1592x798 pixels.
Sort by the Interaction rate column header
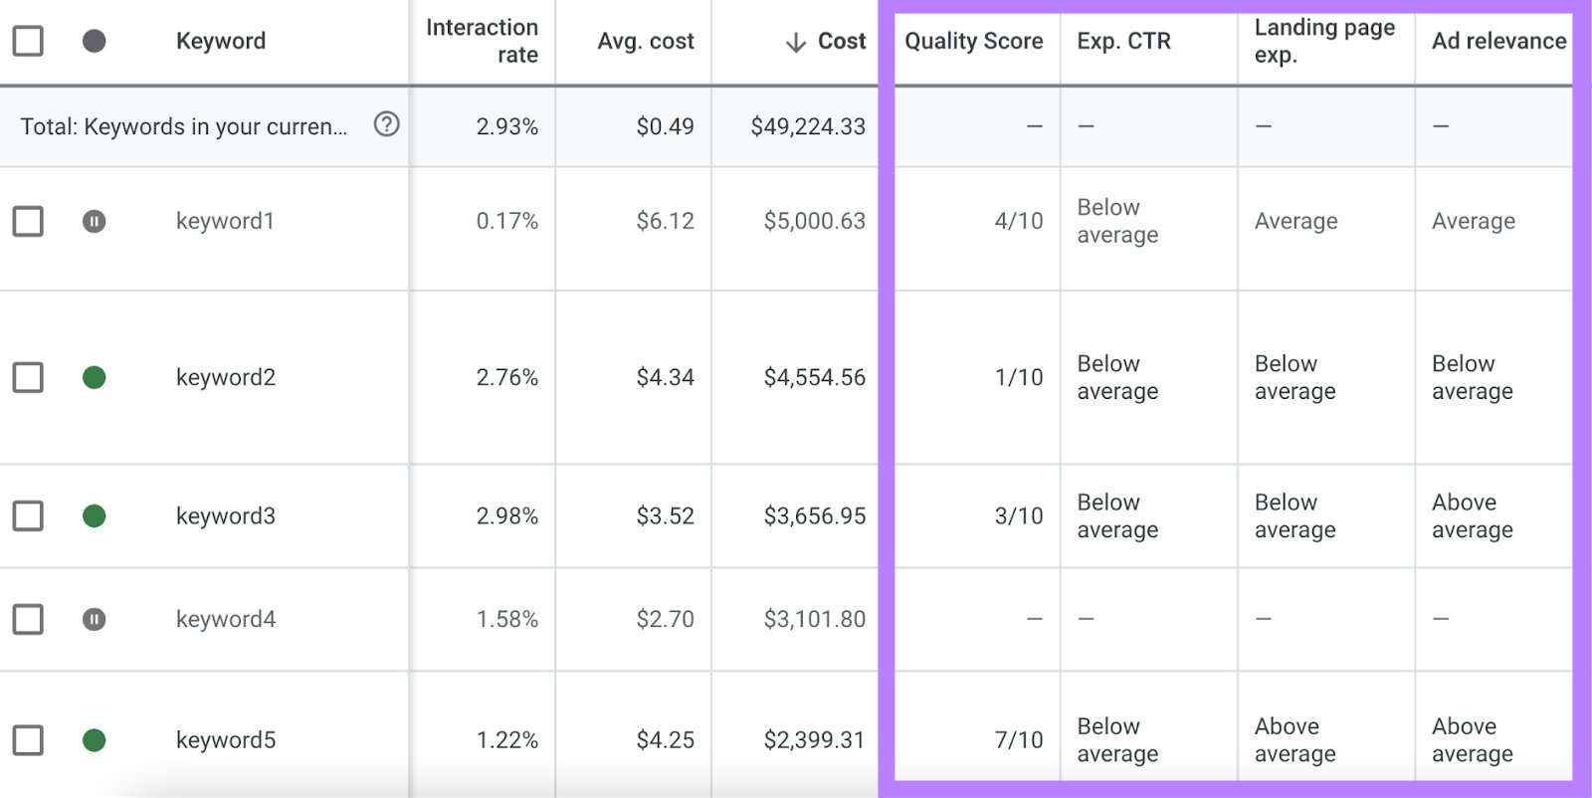pyautogui.click(x=483, y=41)
